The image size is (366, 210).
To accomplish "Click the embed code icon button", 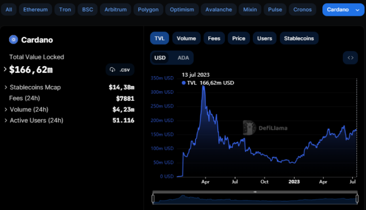I will pos(350,58).
